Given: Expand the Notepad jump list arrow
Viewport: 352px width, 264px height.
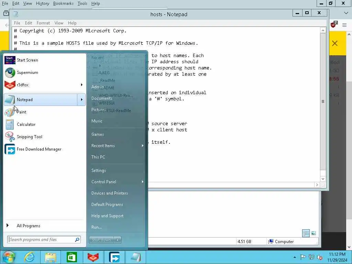Looking at the screenshot, I should pos(82,100).
